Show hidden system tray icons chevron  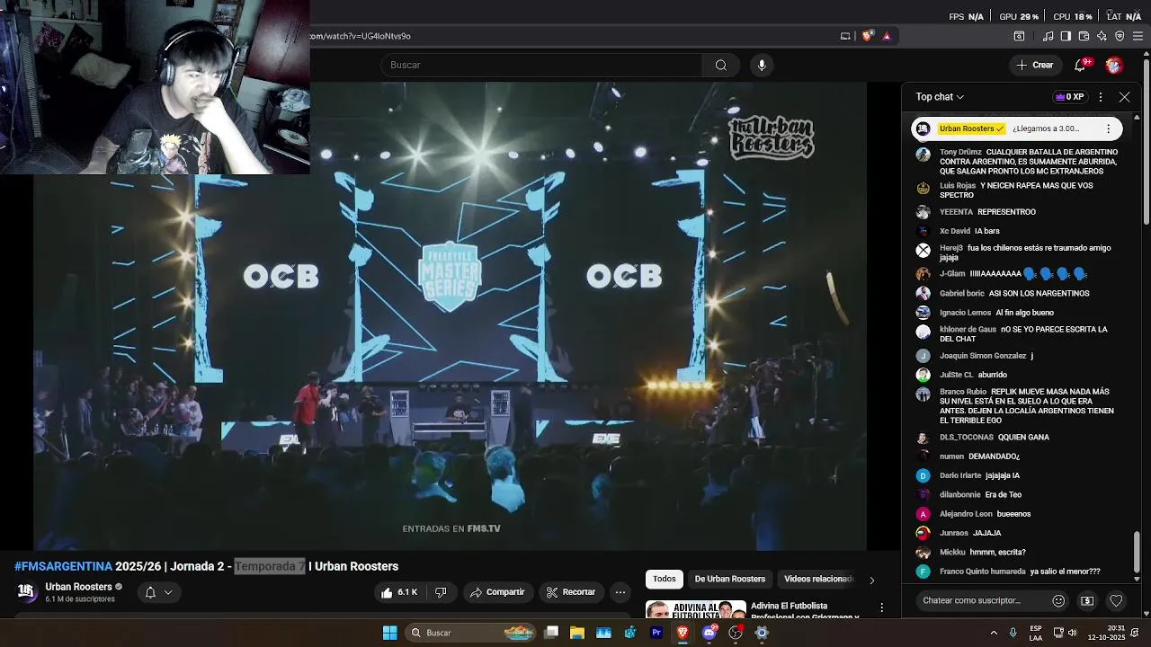(994, 633)
